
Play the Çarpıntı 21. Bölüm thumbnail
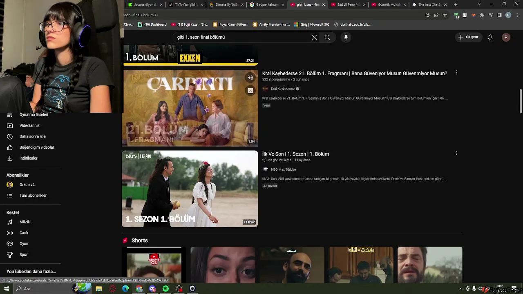point(190,108)
